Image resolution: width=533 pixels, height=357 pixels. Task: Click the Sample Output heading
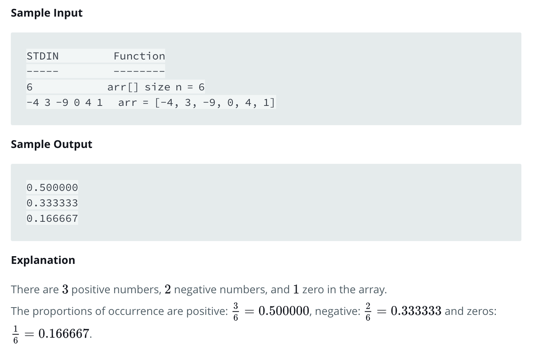coord(51,144)
